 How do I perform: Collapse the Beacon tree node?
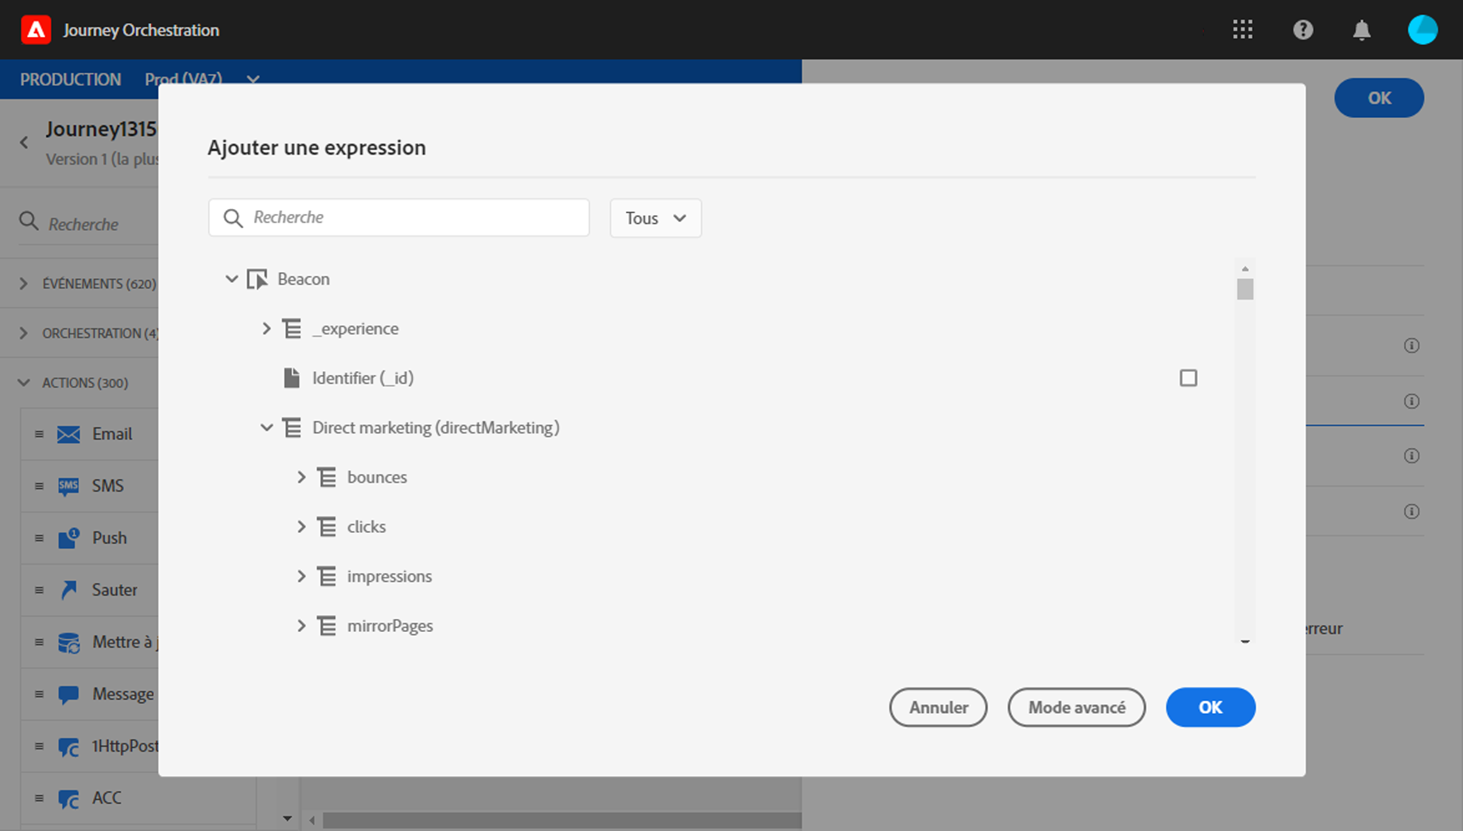[x=231, y=279]
